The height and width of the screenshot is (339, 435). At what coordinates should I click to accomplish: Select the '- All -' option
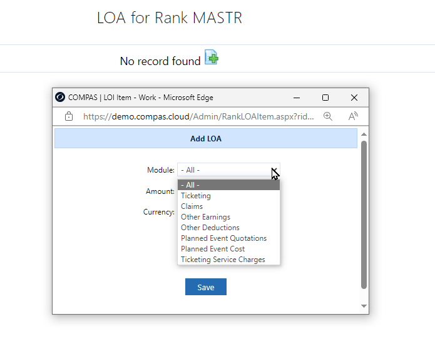point(228,185)
